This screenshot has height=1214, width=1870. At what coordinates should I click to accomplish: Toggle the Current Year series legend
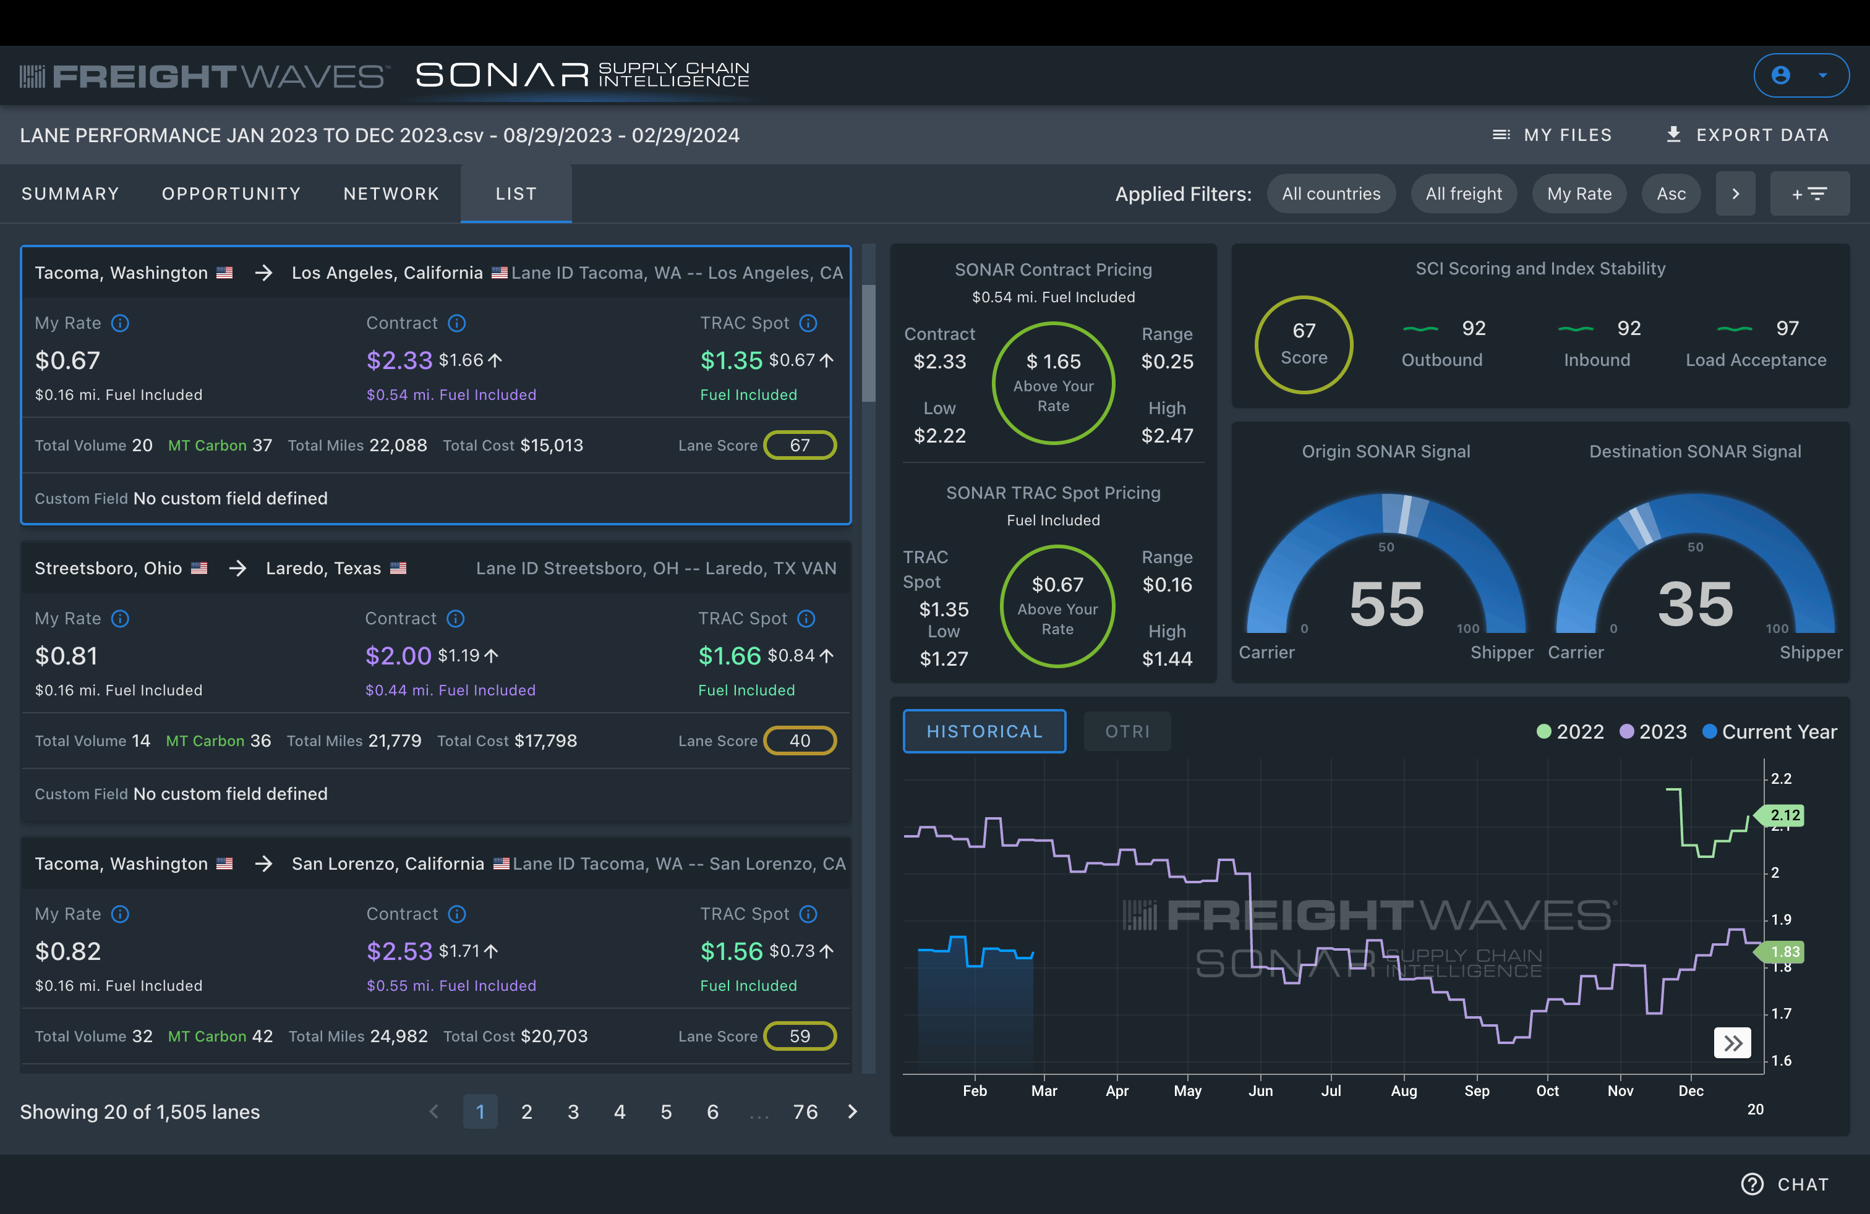[x=1769, y=731]
